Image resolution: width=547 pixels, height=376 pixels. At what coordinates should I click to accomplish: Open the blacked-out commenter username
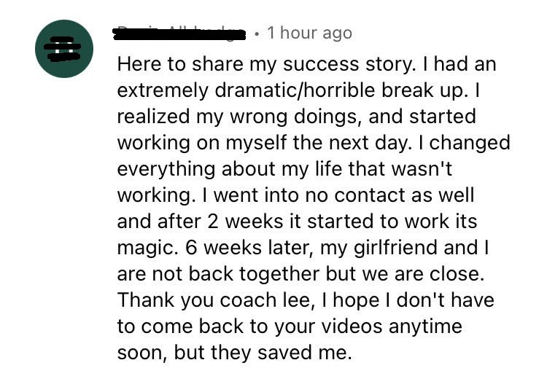point(179,34)
